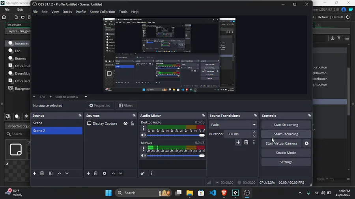Select Scene 2 in the Scenes list

point(57,131)
